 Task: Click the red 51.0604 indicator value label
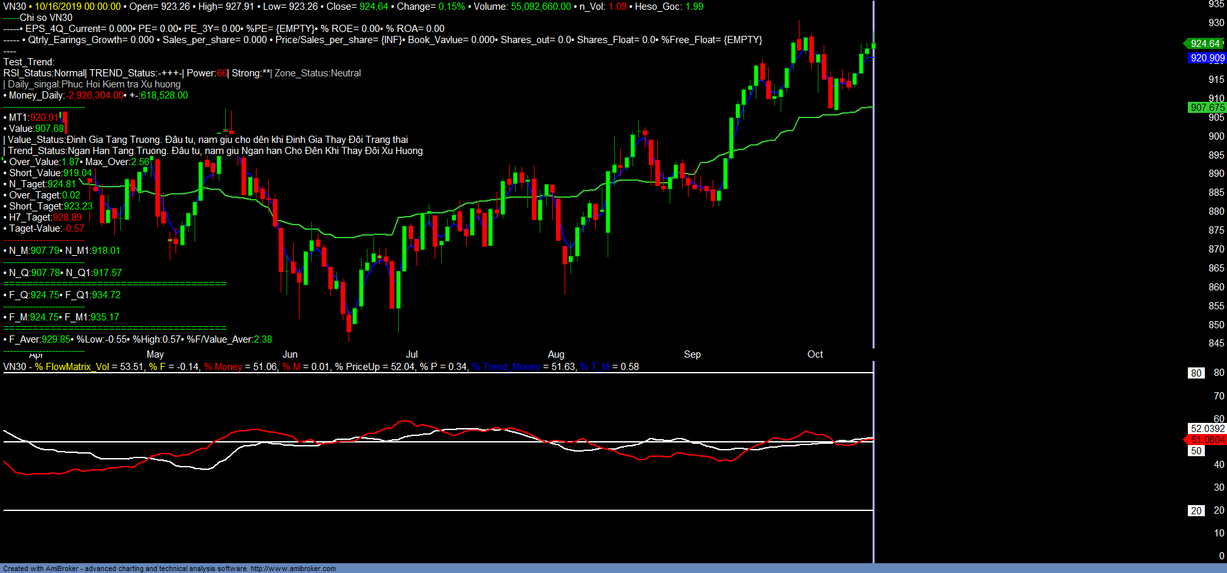click(x=1207, y=440)
